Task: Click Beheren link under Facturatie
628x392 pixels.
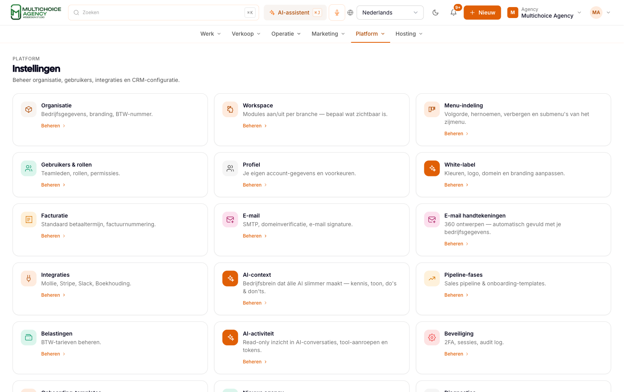Action: point(53,236)
